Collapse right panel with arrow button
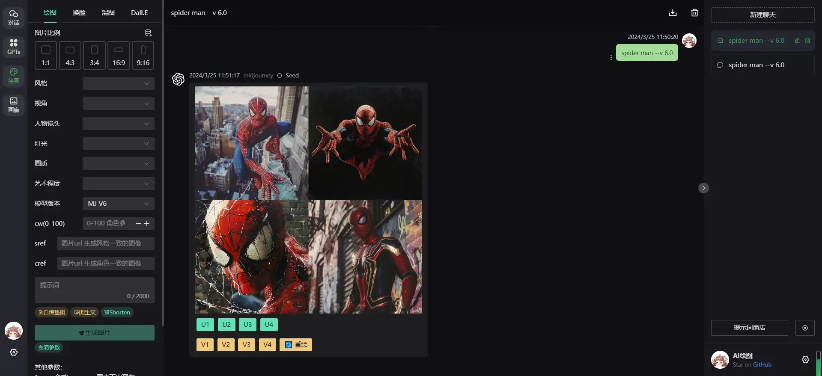Image resolution: width=822 pixels, height=376 pixels. pos(703,188)
